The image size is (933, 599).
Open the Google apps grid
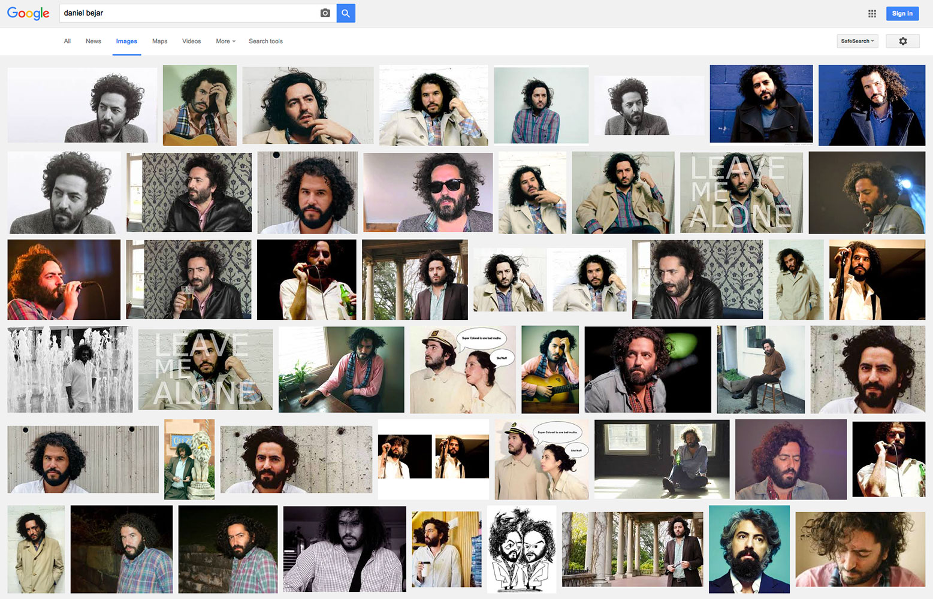pos(872,13)
